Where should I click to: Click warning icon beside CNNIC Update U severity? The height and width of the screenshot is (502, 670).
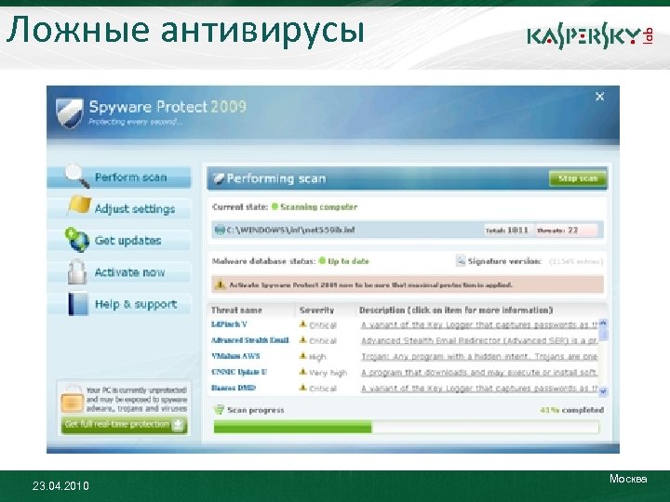[303, 372]
